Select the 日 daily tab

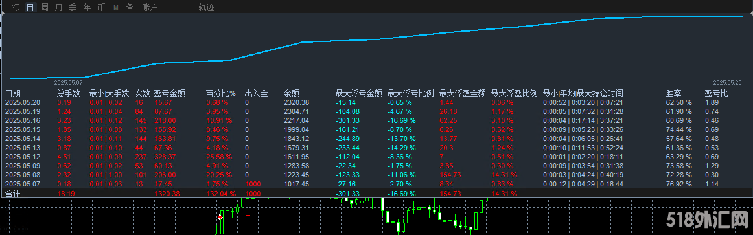(30, 7)
